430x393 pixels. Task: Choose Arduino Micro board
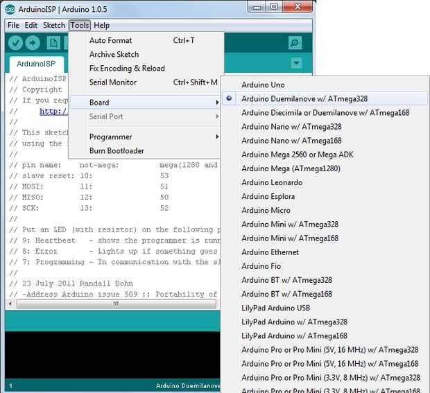click(x=325, y=211)
